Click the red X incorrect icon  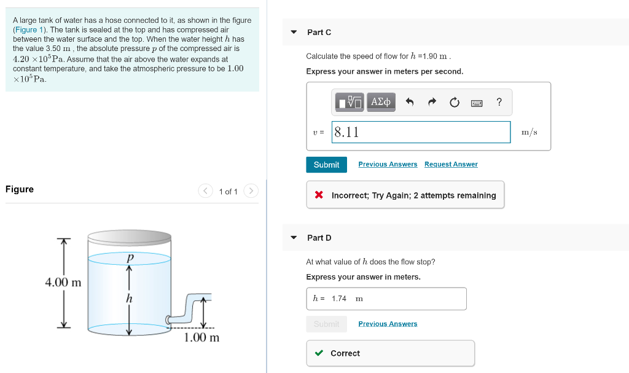point(319,195)
